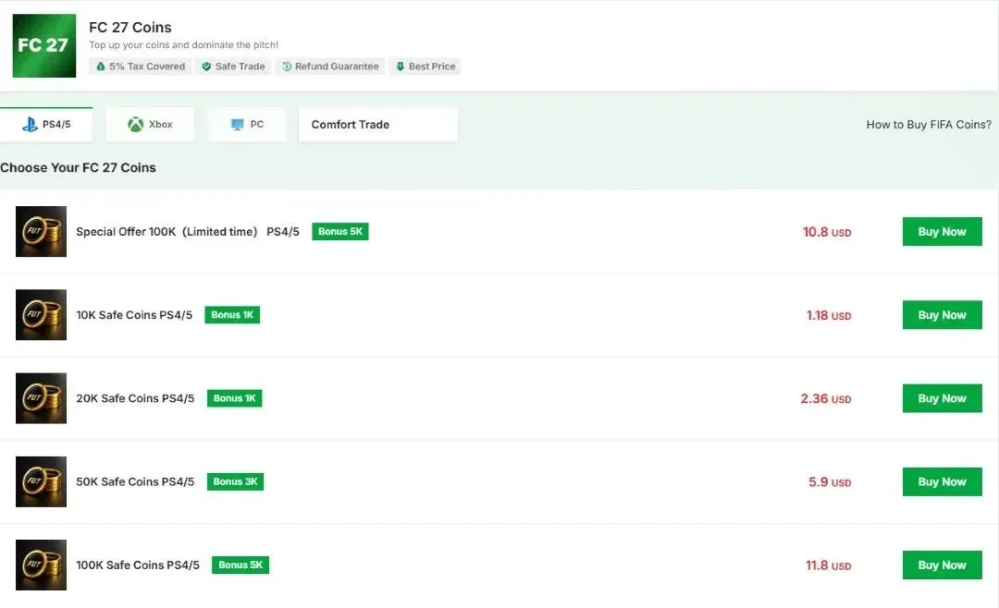This screenshot has width=999, height=608.
Task: Click the 2.36 USD price
Action: [x=826, y=398]
